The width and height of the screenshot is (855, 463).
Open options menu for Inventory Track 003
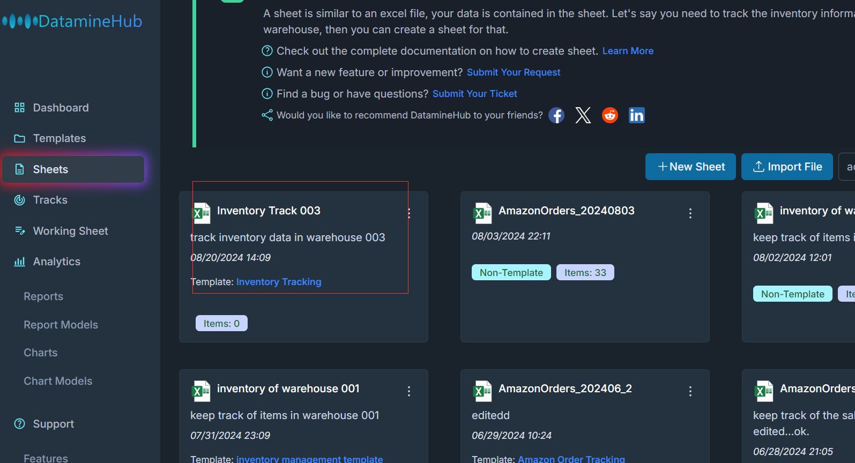[409, 213]
